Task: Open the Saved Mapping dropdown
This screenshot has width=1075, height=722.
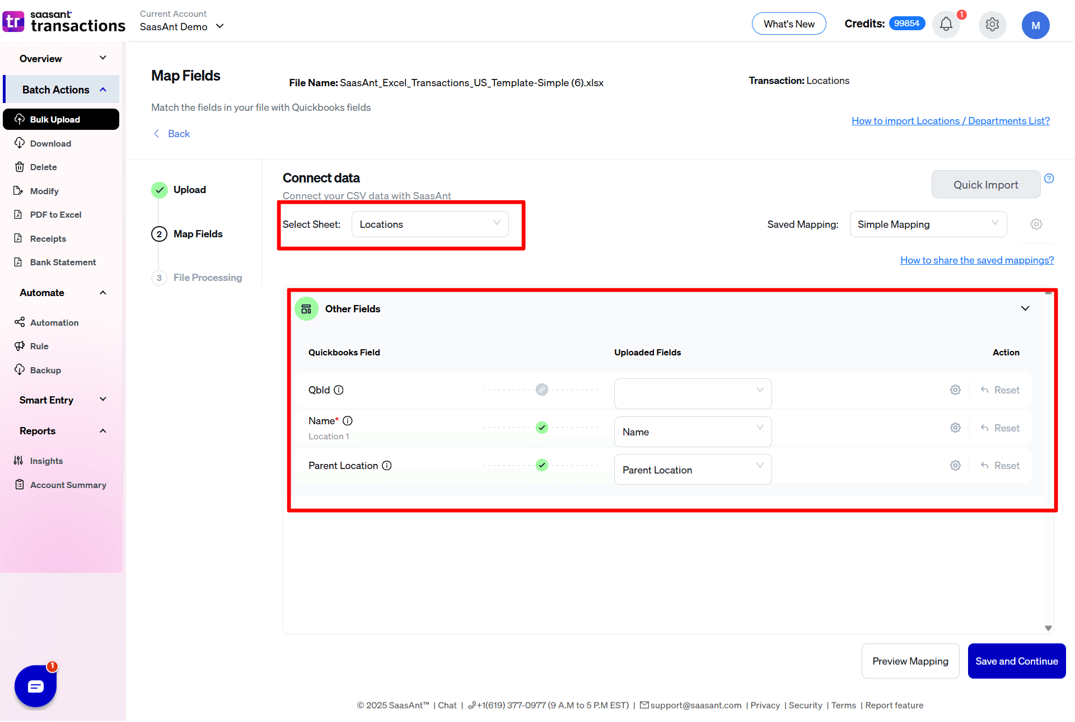Action: point(928,224)
